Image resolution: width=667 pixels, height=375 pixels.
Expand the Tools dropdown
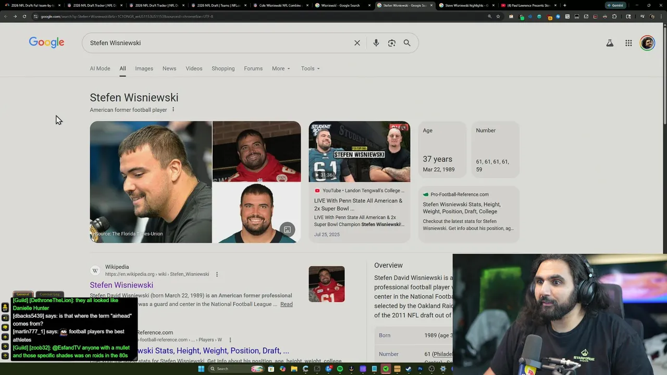coord(310,68)
